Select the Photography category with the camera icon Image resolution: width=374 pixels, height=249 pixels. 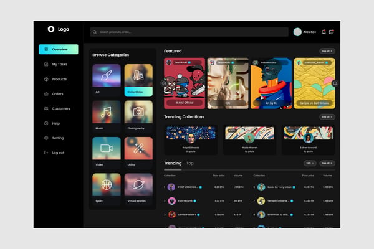138,116
